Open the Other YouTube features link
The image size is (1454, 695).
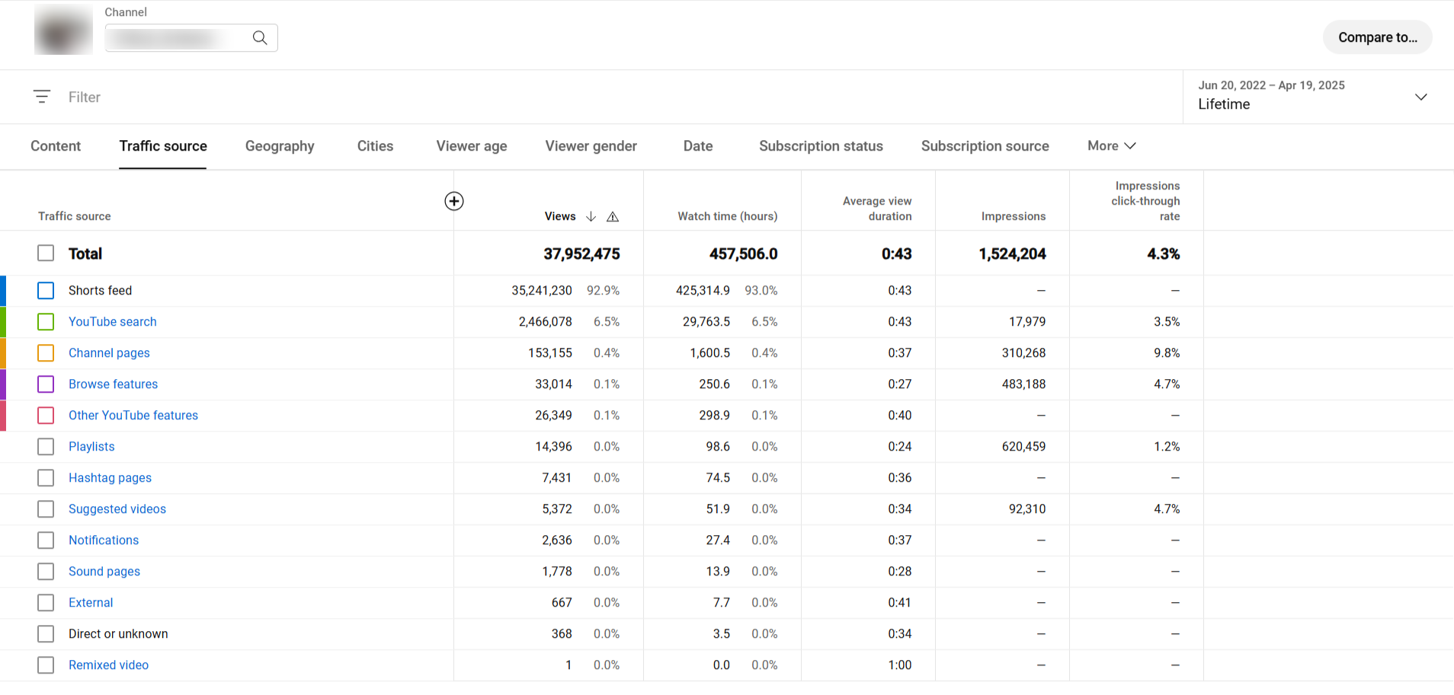click(133, 415)
